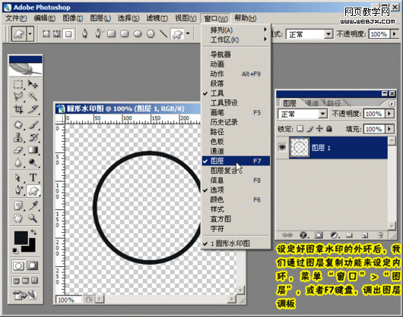Select the Hand tool
The width and height of the screenshot is (403, 317).
pos(17,218)
